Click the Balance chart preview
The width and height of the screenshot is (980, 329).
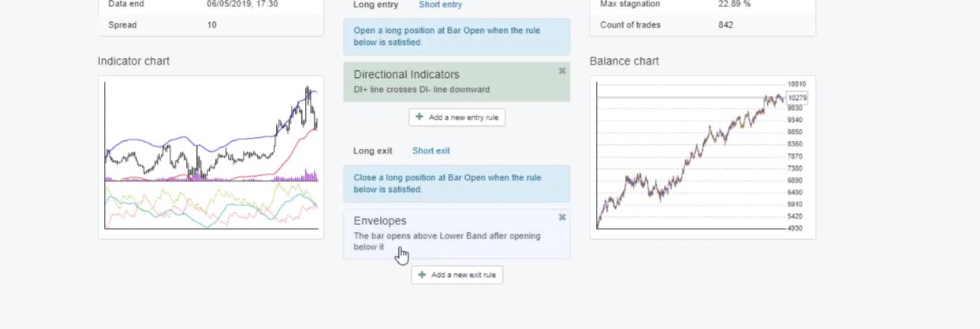point(702,157)
